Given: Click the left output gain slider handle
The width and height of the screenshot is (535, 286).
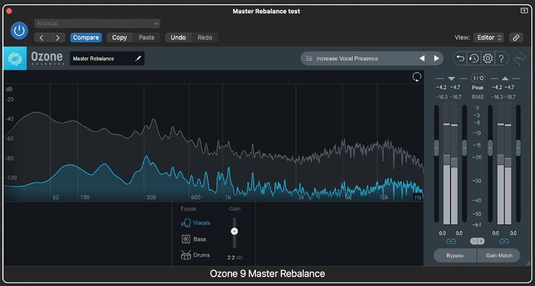Looking at the screenshot, I should [491, 148].
